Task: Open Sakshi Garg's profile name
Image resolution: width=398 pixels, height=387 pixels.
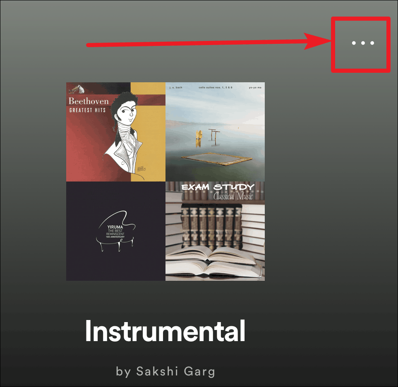Action: point(176,371)
